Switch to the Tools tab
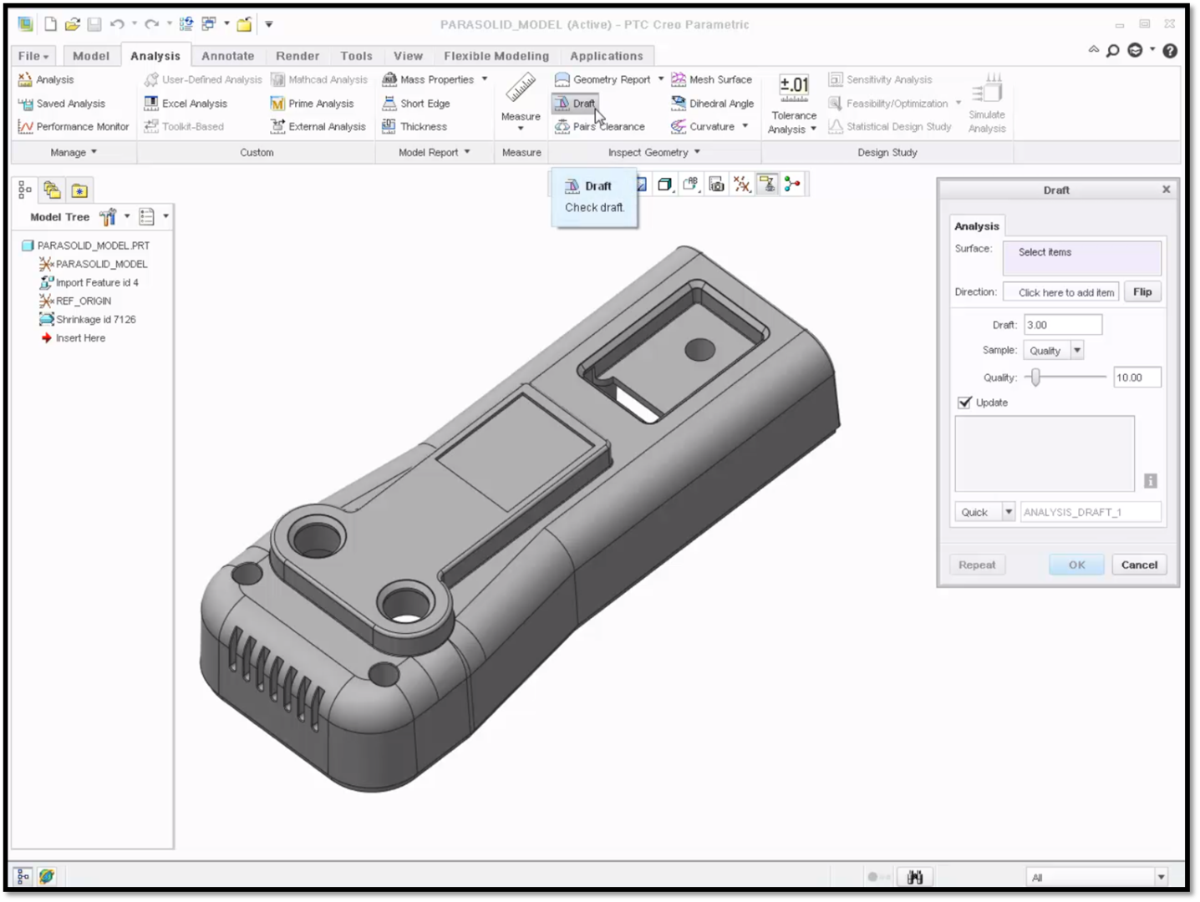This screenshot has height=902, width=1200. pos(357,56)
